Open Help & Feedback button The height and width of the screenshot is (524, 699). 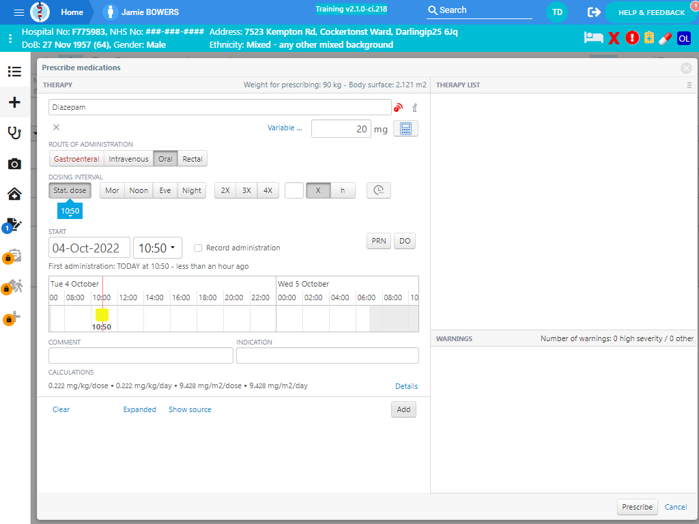[x=651, y=12]
